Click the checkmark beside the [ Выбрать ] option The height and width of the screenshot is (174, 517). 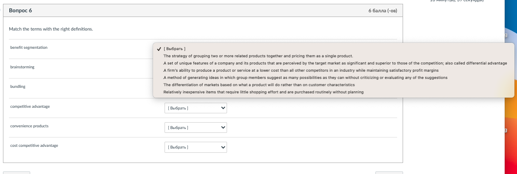pos(159,48)
